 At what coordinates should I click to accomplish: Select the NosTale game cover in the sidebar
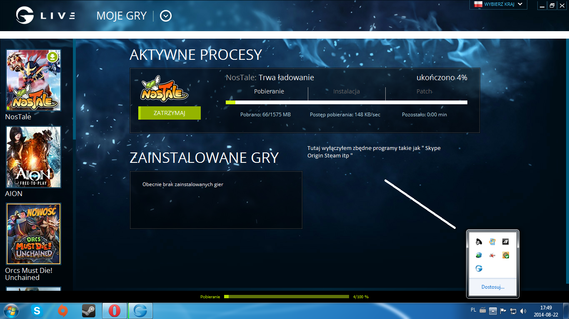33,80
